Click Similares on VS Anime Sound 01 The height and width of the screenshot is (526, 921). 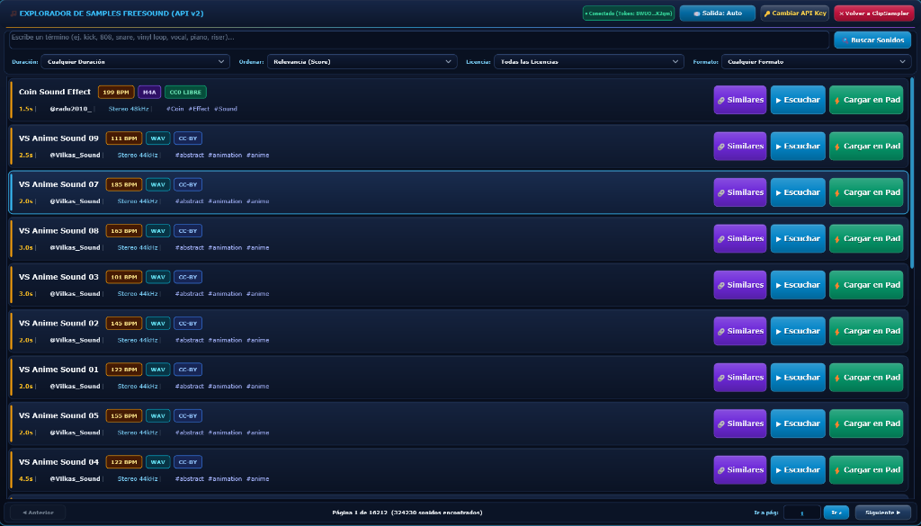coord(739,378)
